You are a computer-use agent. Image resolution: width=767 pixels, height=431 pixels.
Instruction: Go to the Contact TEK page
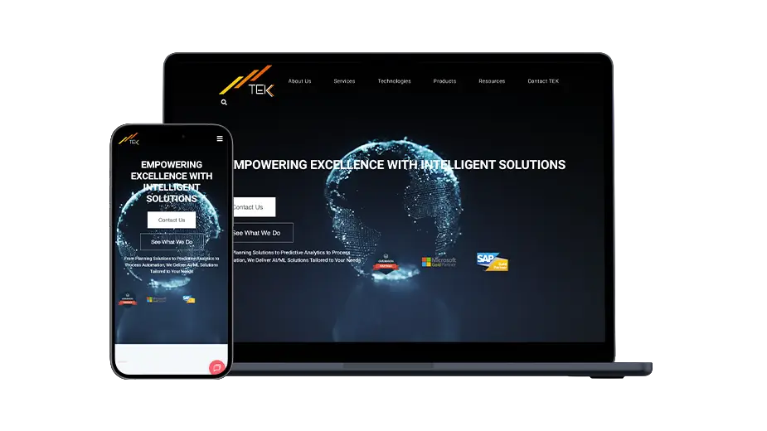coord(543,81)
